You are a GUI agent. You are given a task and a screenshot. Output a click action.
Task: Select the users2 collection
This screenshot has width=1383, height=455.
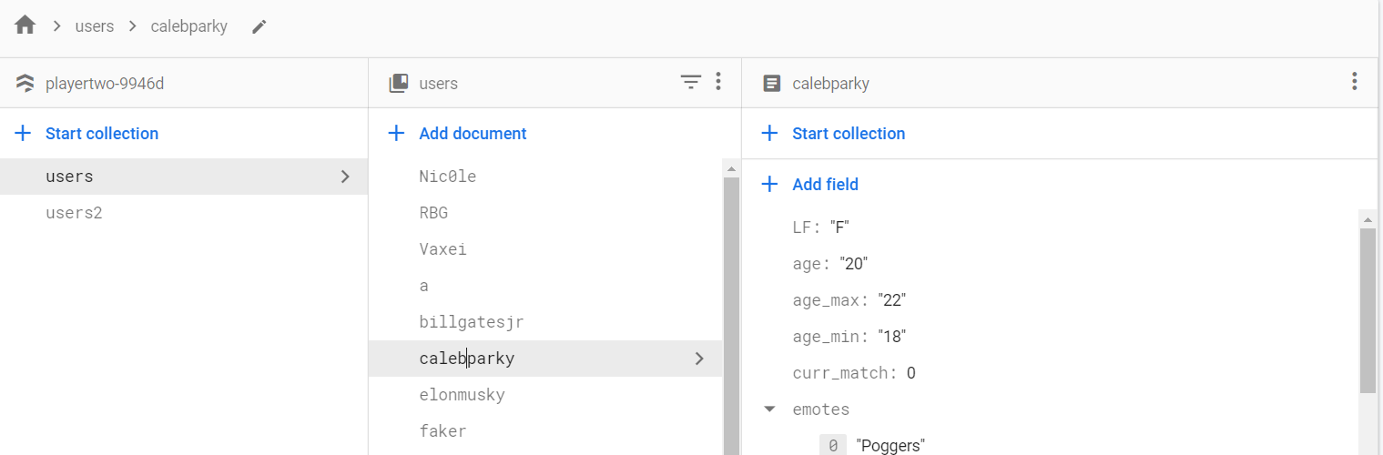pos(70,213)
